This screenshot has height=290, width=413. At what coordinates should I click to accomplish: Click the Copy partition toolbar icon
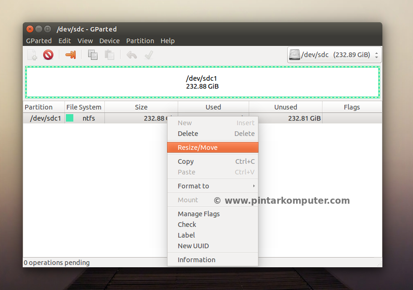(92, 55)
